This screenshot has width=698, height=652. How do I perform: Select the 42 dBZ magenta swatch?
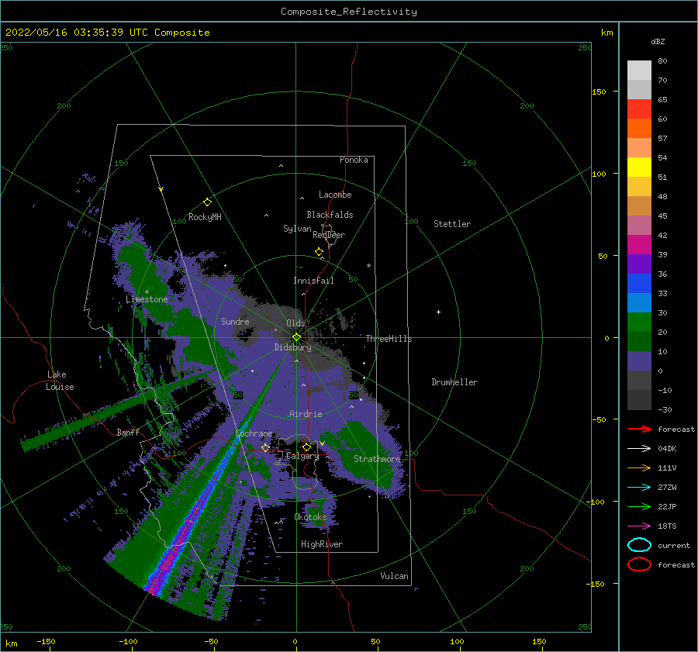pyautogui.click(x=639, y=244)
